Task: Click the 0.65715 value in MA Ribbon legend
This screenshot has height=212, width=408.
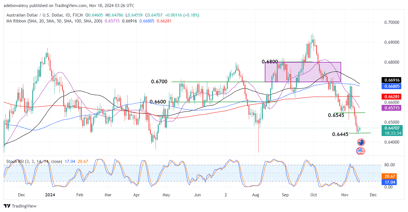Action: point(112,21)
